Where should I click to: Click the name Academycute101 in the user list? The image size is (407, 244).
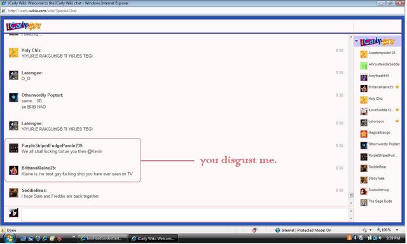click(x=382, y=53)
